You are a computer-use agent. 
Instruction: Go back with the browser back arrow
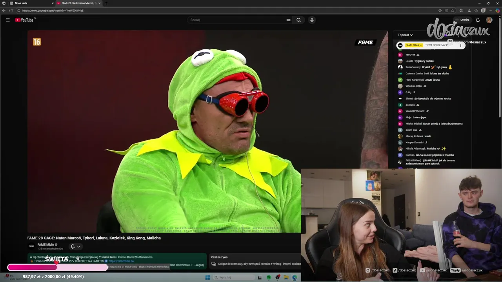[x=4, y=11]
